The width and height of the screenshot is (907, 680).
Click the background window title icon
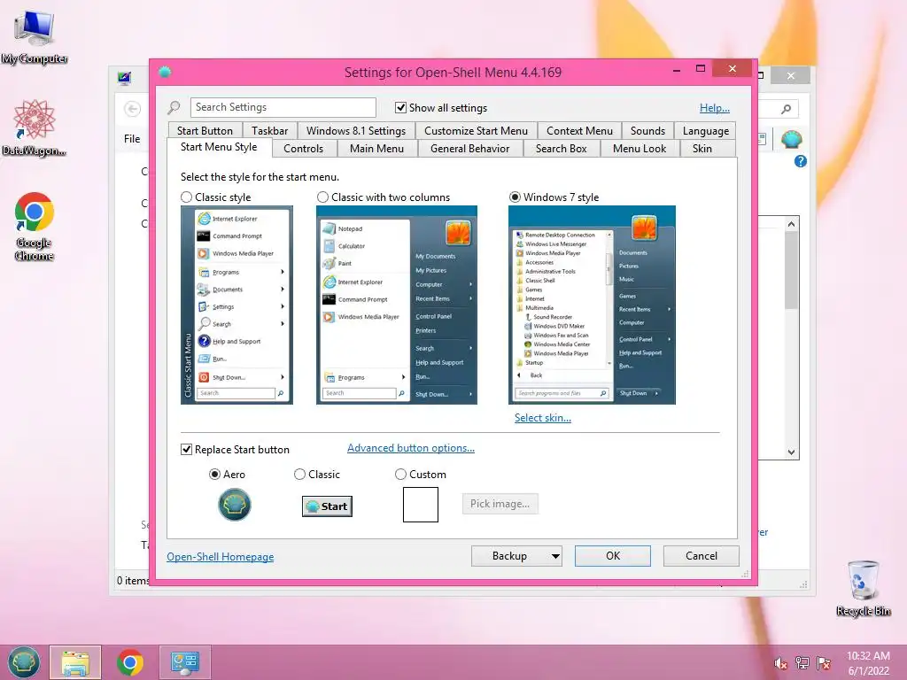point(124,78)
